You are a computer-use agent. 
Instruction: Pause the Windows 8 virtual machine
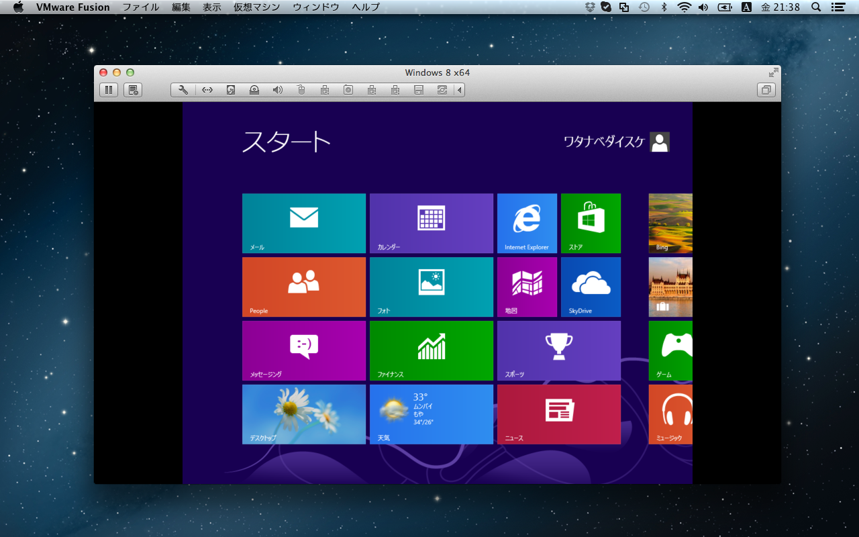click(x=109, y=90)
